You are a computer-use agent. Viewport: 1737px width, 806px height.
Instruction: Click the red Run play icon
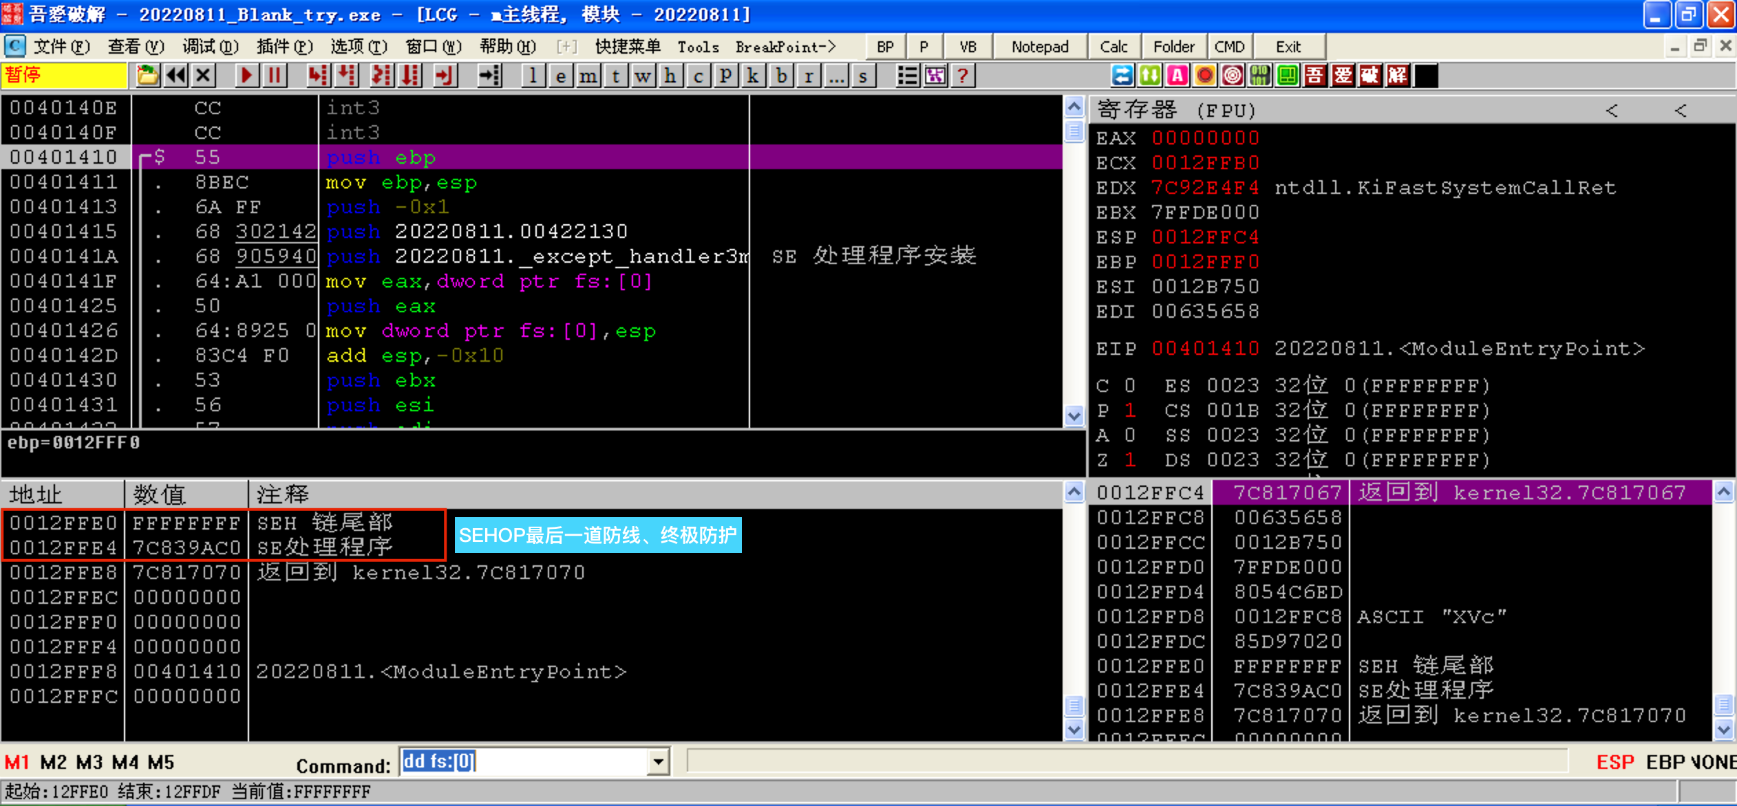246,75
